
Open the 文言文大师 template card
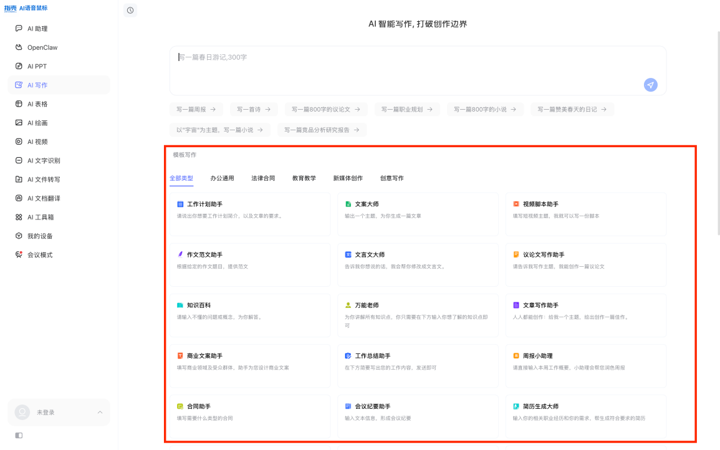click(418, 265)
